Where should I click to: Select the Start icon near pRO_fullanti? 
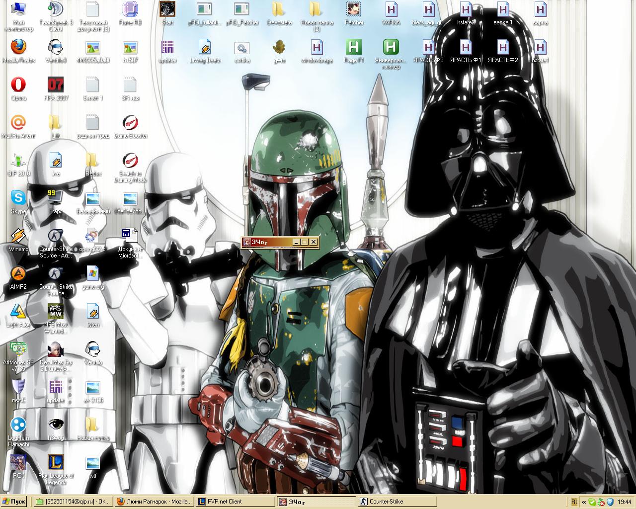tap(167, 13)
